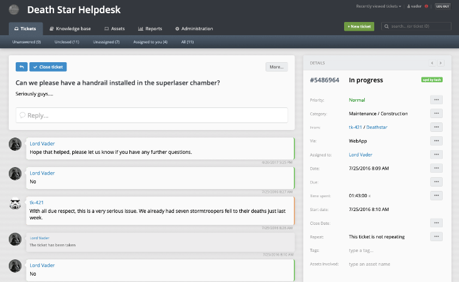Click the tk-421 stormtrooper avatar
The height and width of the screenshot is (282, 459).
point(15,203)
